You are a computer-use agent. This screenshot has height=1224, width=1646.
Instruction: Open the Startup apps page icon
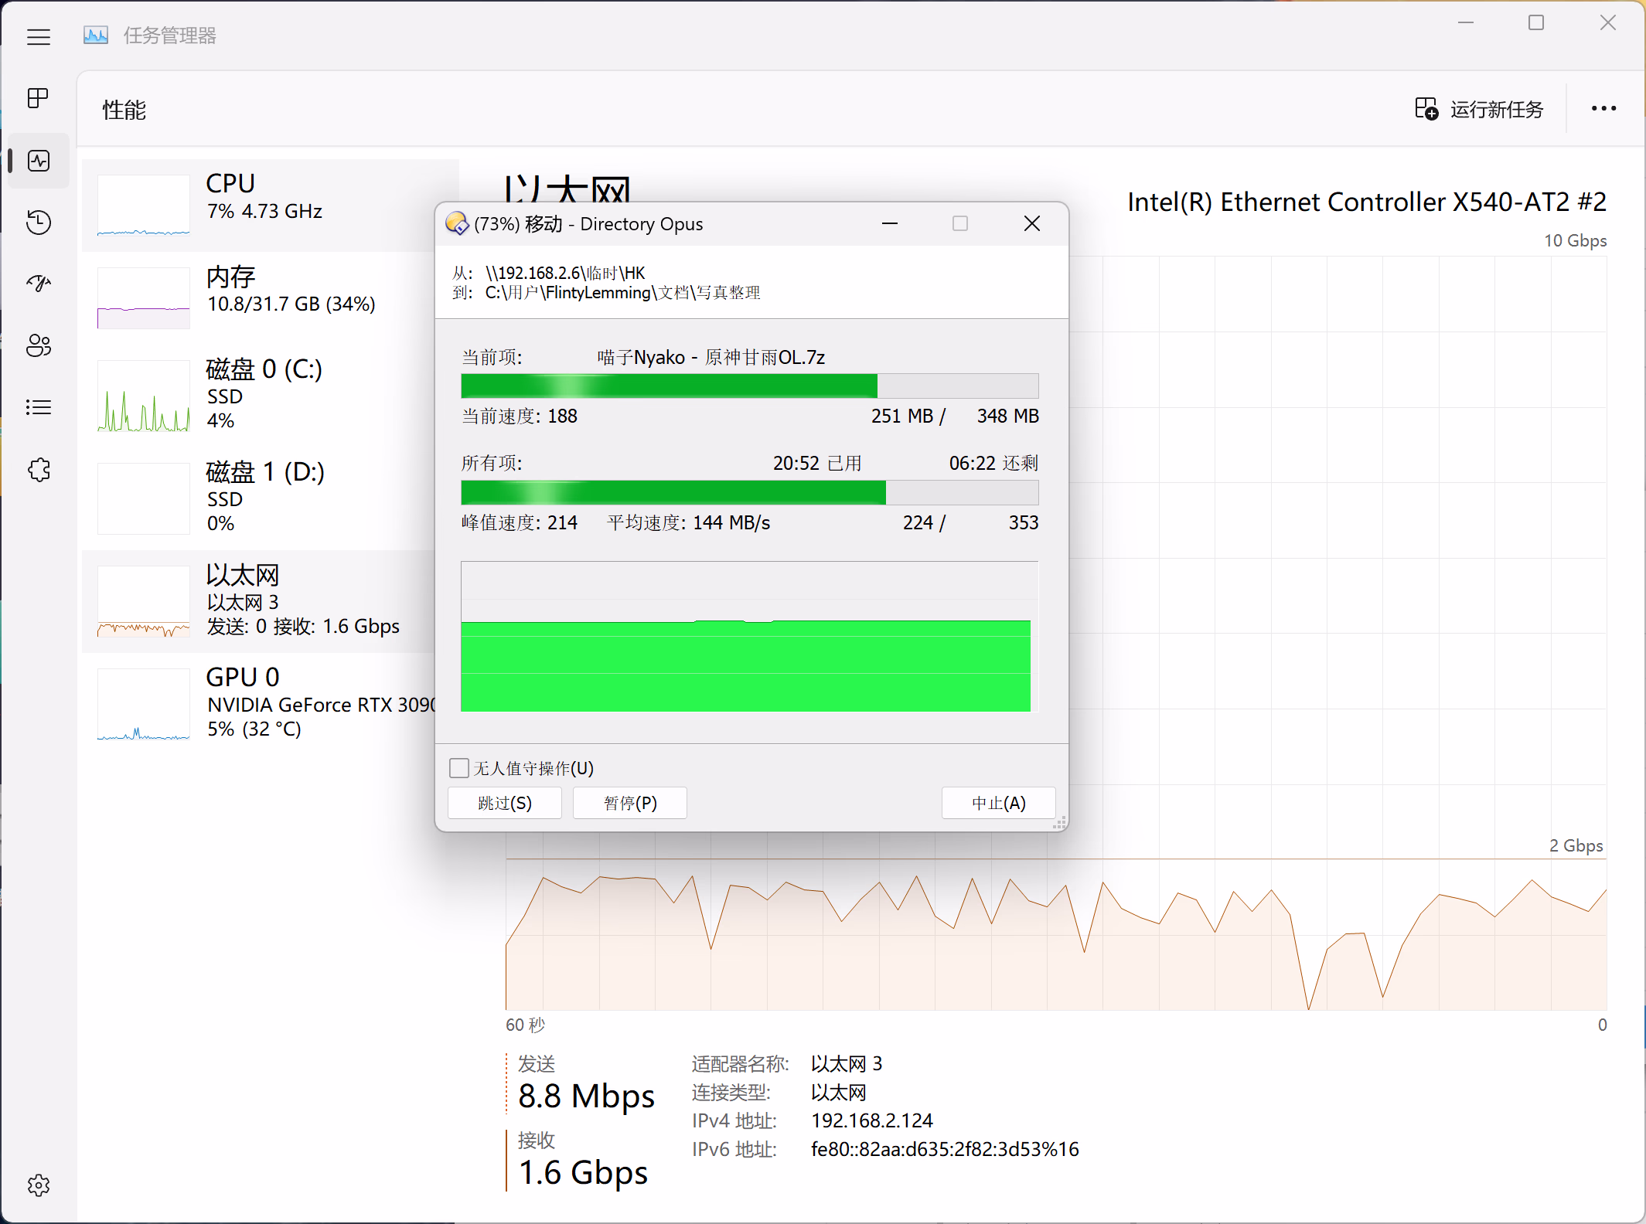click(x=38, y=284)
